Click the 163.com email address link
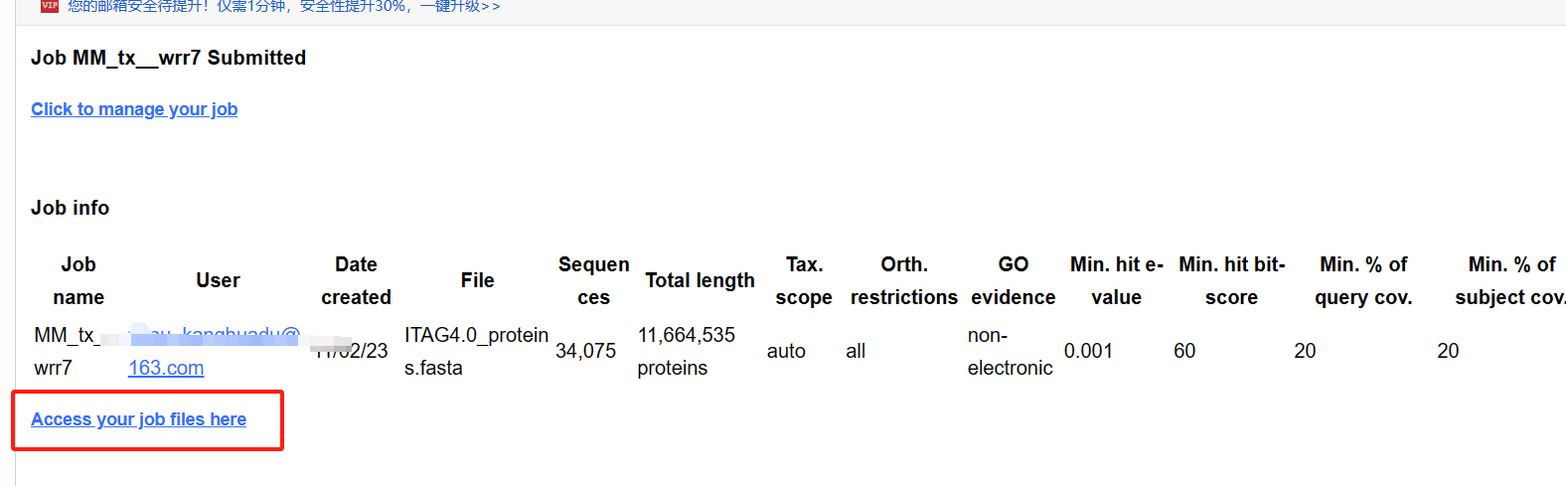 click(166, 368)
